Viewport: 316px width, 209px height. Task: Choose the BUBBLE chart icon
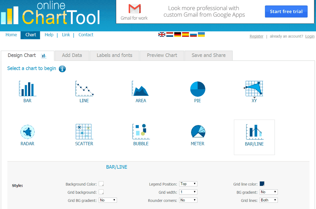point(141,132)
